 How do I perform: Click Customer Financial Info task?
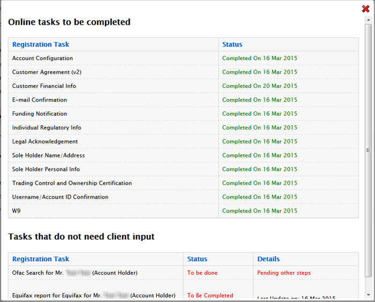click(x=44, y=86)
